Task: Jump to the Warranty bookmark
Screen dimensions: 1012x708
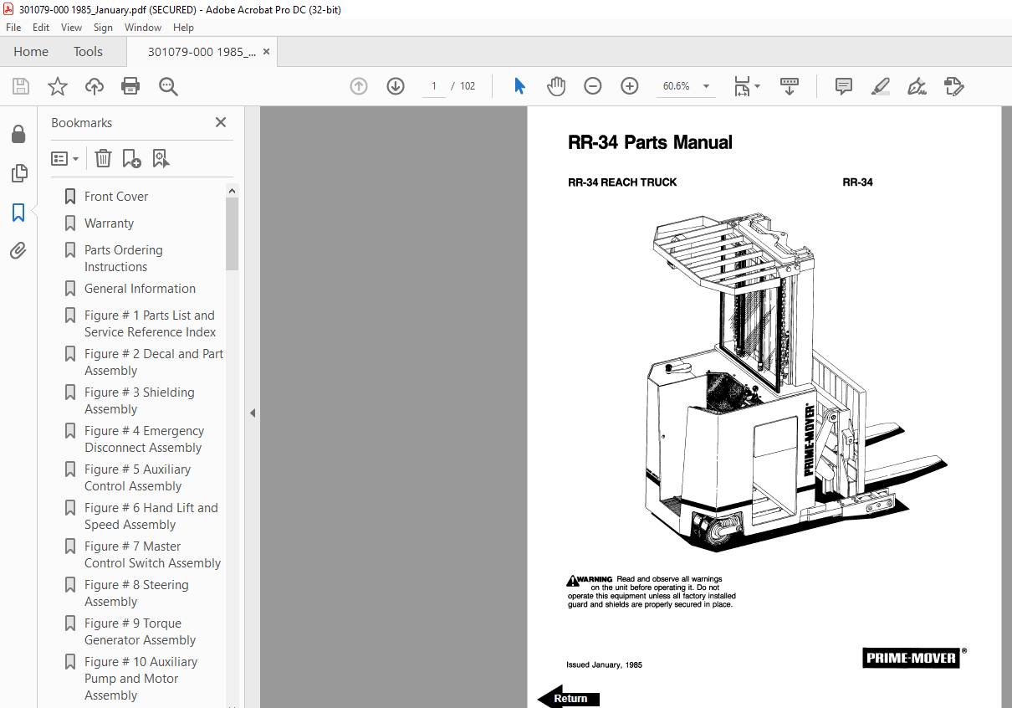Action: [x=109, y=223]
